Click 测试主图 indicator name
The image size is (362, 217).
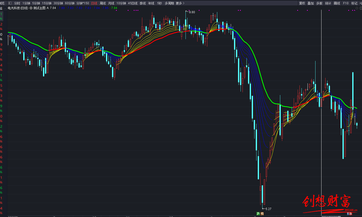tap(39, 8)
